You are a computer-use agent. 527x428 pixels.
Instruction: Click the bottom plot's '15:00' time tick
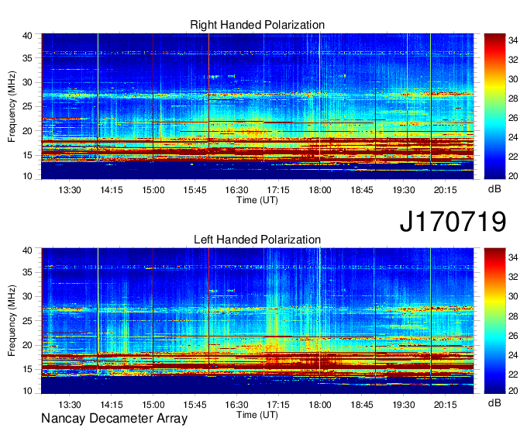coord(153,405)
